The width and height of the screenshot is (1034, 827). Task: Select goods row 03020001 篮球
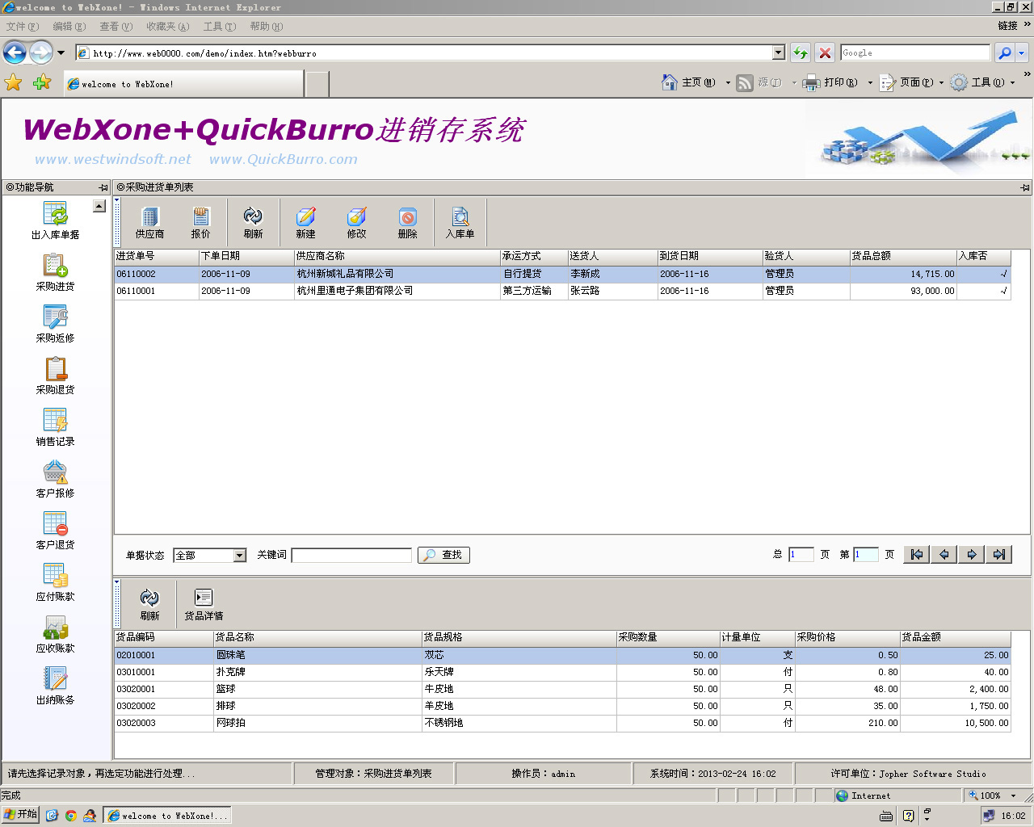click(x=562, y=689)
